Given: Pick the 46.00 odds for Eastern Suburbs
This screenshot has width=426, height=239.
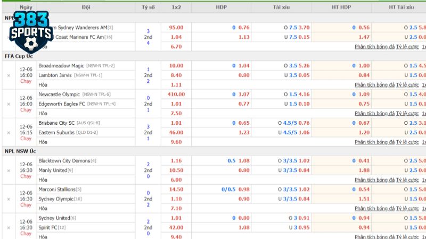Looking at the screenshot, I should click(x=176, y=132).
